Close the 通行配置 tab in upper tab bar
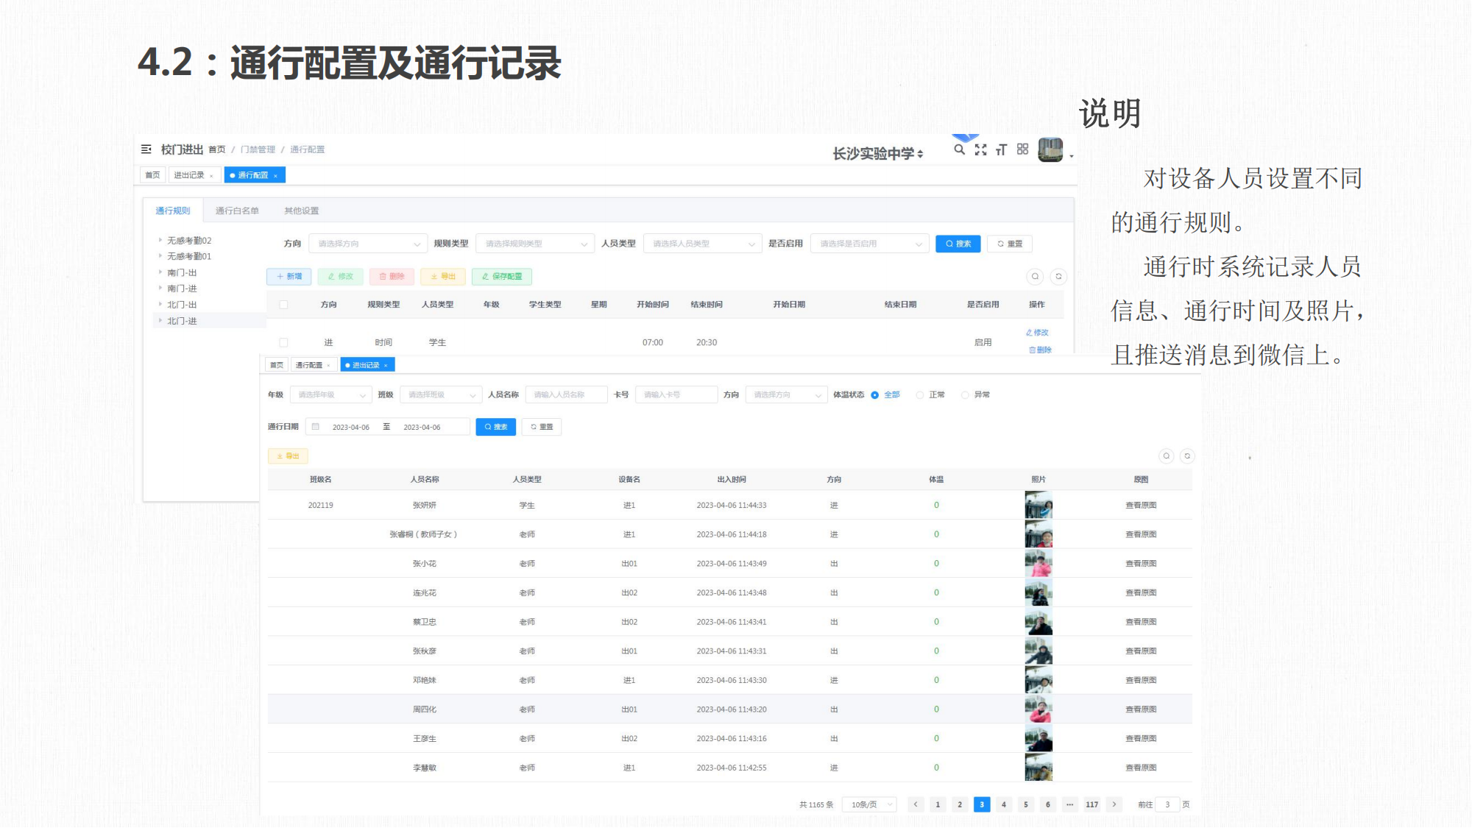The image size is (1472, 828). [275, 176]
